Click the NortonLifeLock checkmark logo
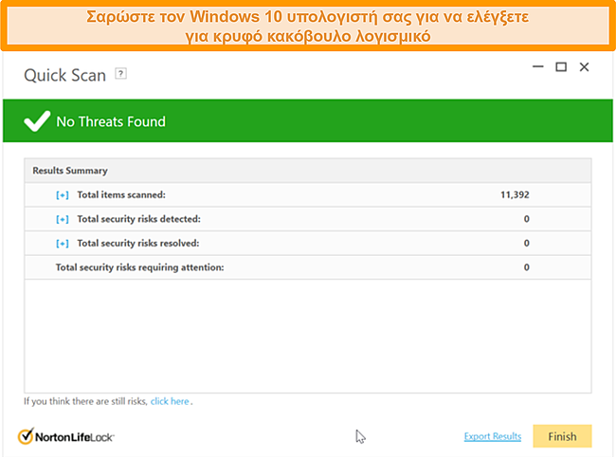616x457 pixels. pyautogui.click(x=26, y=436)
